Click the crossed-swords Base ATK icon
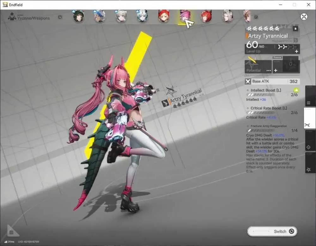The height and width of the screenshot is (246, 316). point(248,81)
